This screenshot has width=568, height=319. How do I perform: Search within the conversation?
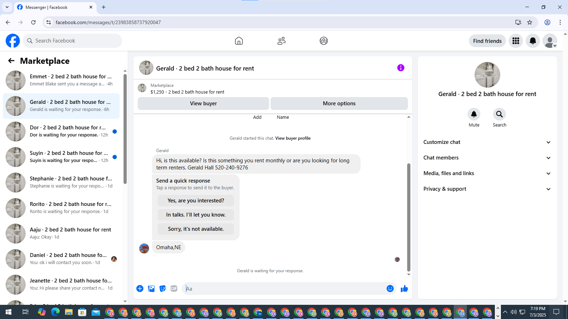499,114
